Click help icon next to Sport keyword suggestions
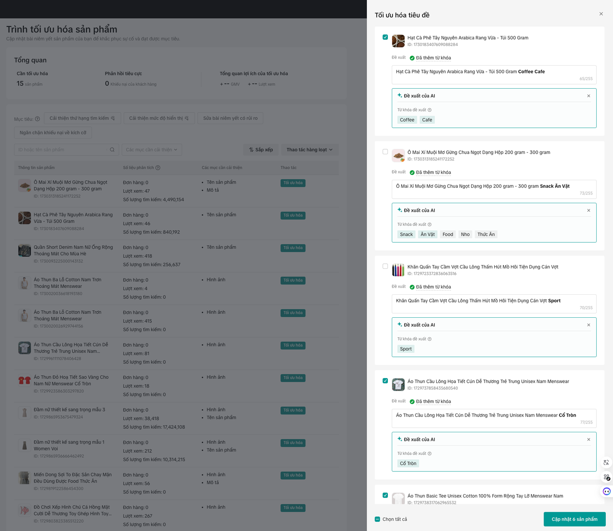 (x=430, y=339)
